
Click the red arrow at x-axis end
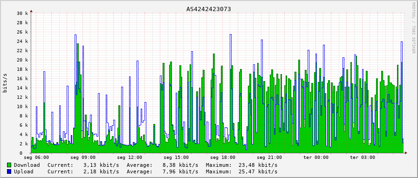tap(406, 153)
